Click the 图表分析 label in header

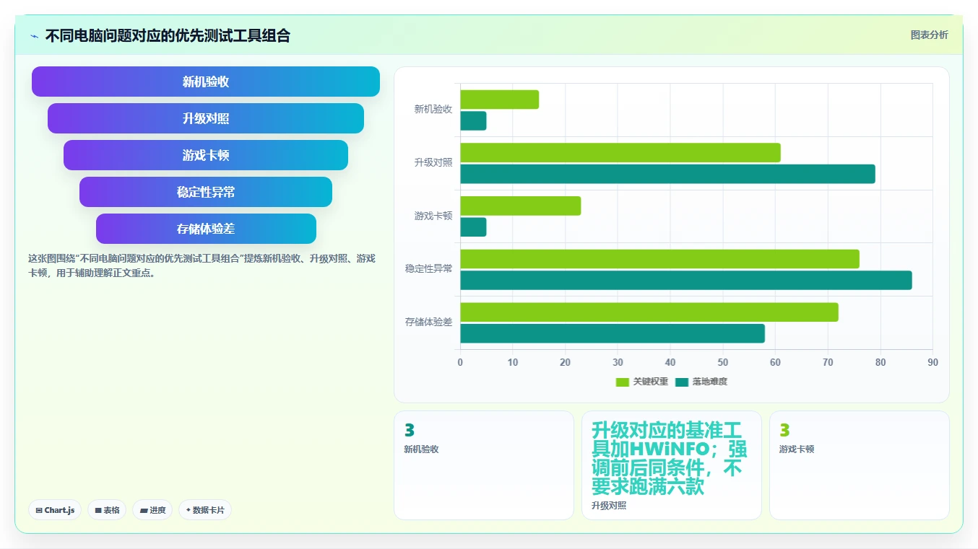929,35
